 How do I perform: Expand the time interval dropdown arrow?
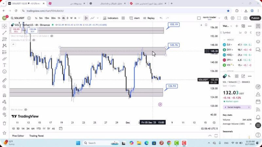click(x=80, y=18)
